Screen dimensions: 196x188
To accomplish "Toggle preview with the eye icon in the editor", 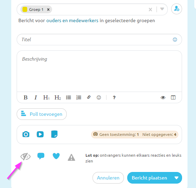I will [163, 97].
